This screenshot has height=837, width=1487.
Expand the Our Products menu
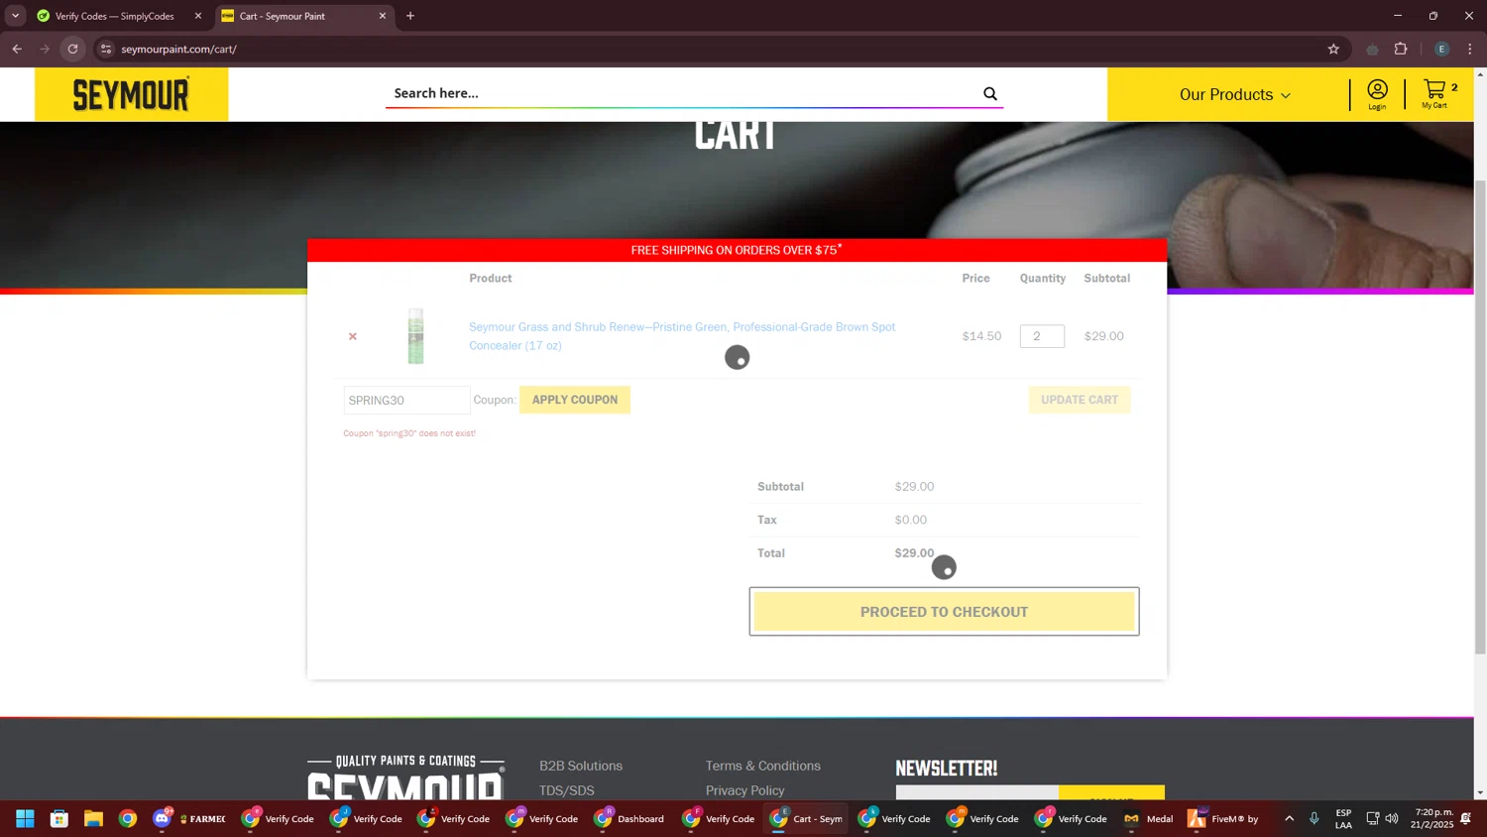pyautogui.click(x=1234, y=95)
